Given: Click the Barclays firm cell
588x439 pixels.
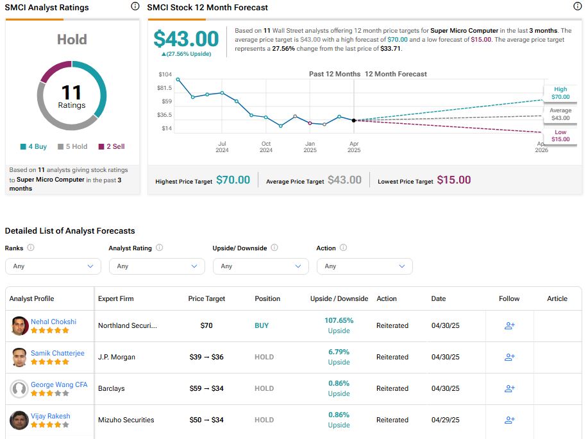Looking at the screenshot, I should [112, 389].
